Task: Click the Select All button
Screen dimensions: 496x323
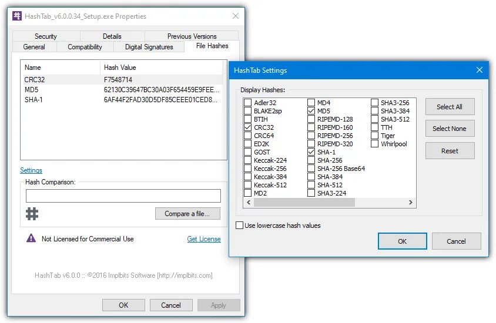Action: 450,107
